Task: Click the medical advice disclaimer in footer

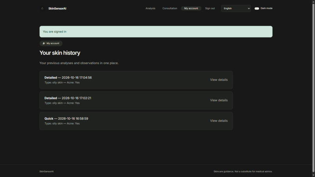Action: pos(243,172)
